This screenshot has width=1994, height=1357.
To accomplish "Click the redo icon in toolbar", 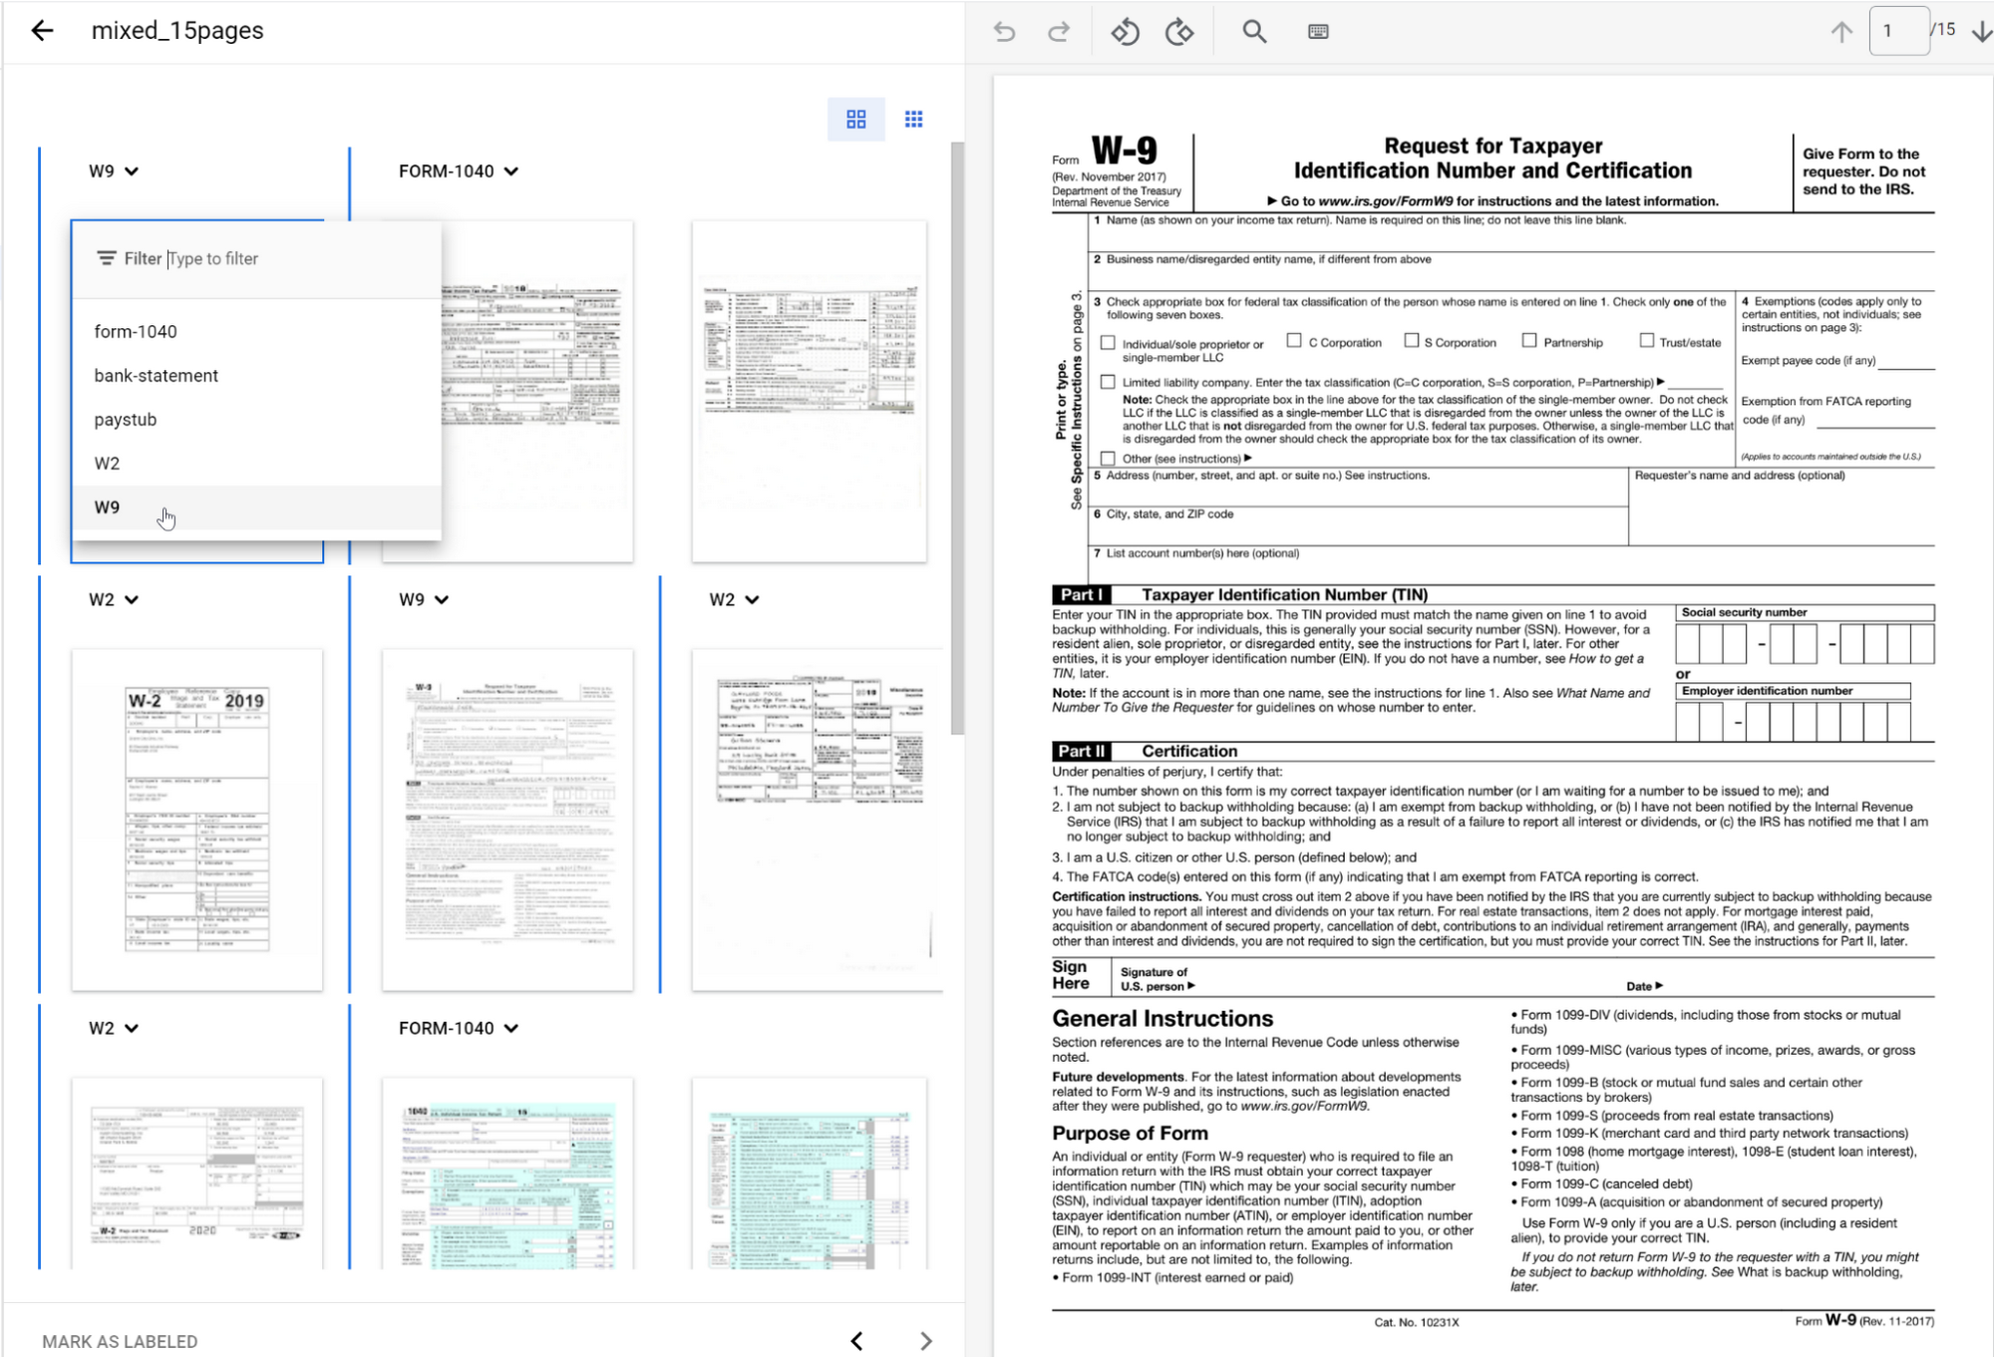I will click(x=1057, y=30).
